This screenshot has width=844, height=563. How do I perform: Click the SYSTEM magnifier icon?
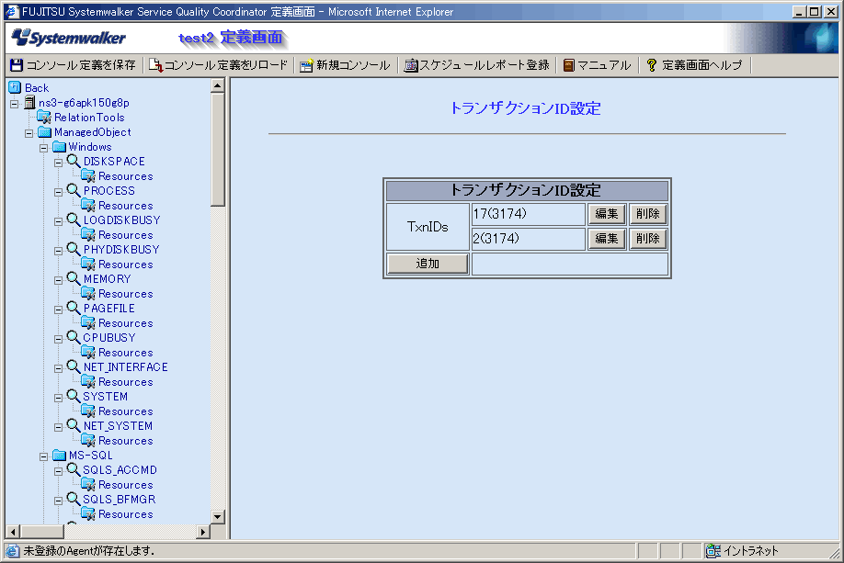tap(74, 396)
